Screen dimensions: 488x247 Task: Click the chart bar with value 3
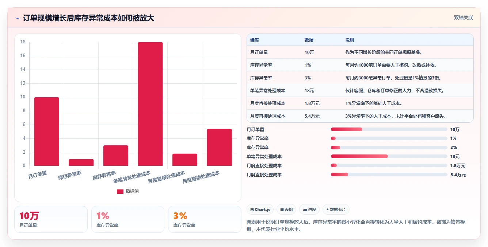[116, 156]
